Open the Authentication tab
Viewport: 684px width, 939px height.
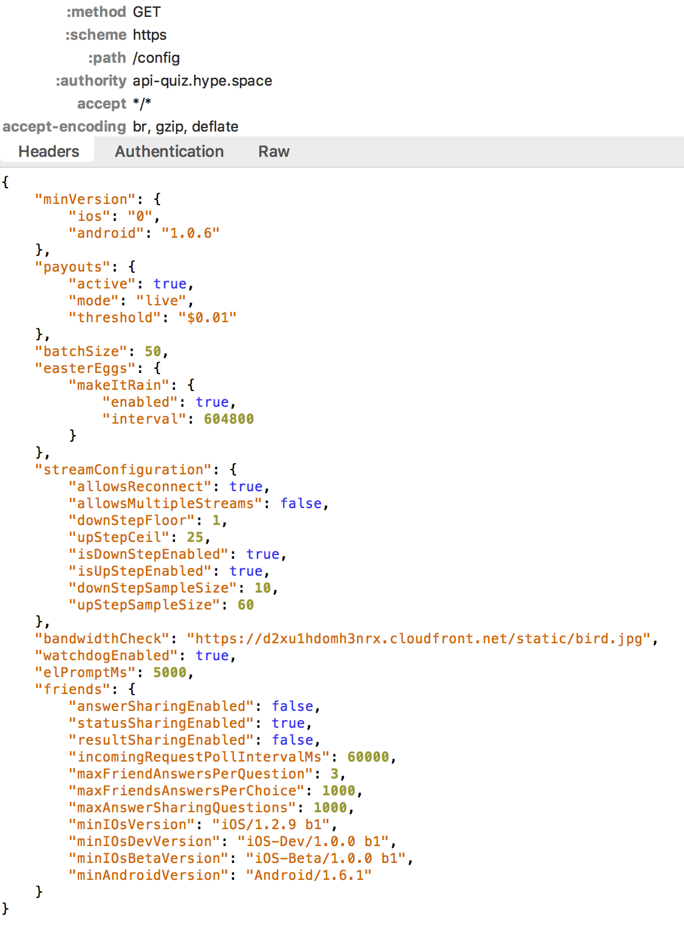[169, 151]
